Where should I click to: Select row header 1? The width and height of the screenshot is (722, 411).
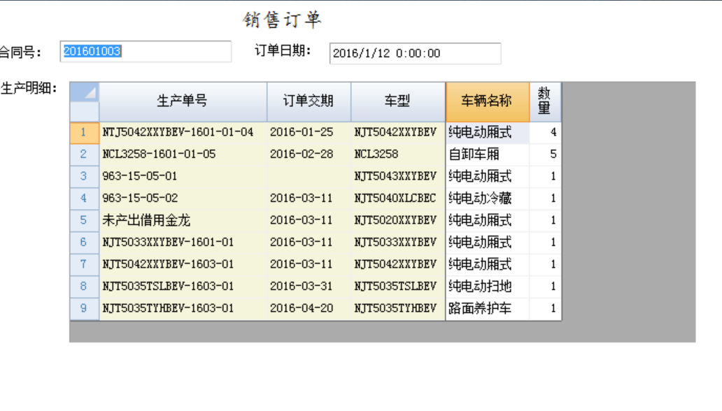(x=84, y=133)
